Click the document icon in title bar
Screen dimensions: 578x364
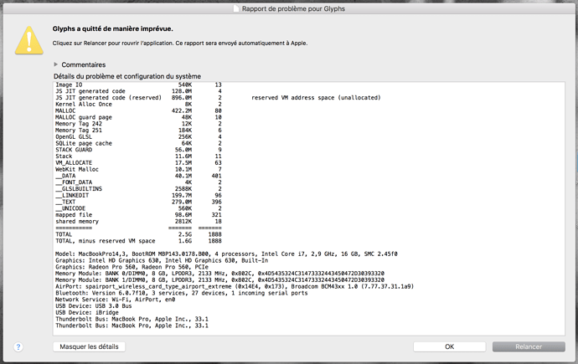click(236, 8)
